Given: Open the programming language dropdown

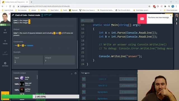Looking at the screenshot, I should click(87, 20).
